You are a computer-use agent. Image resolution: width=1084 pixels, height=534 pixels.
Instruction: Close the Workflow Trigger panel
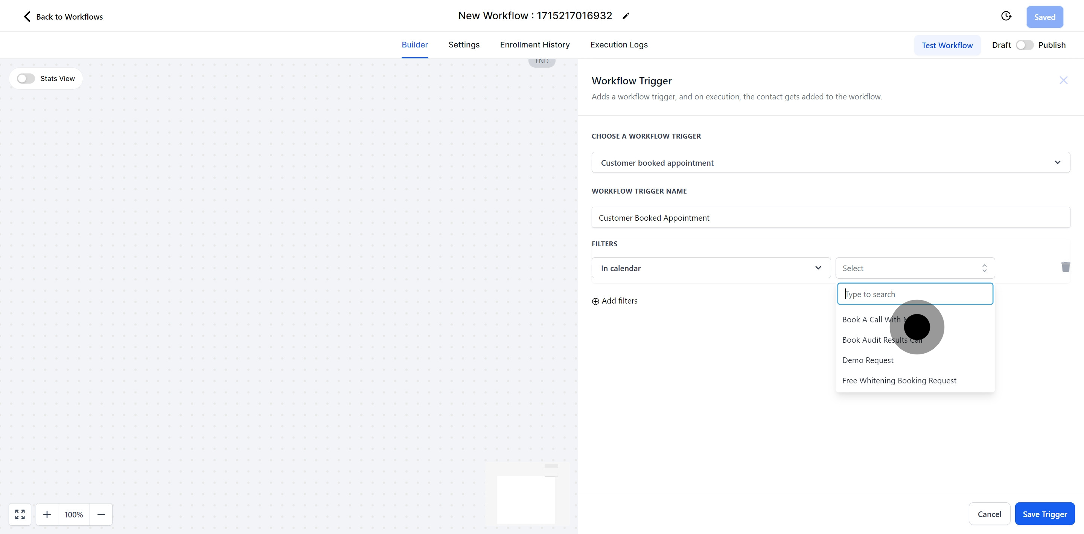tap(1063, 81)
